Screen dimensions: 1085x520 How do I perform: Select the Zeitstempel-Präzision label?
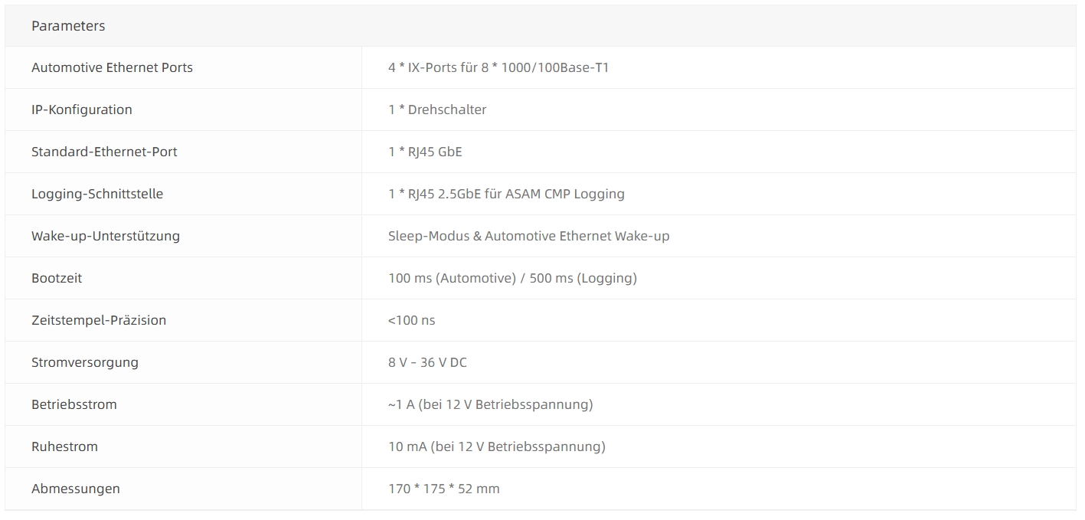tap(99, 320)
